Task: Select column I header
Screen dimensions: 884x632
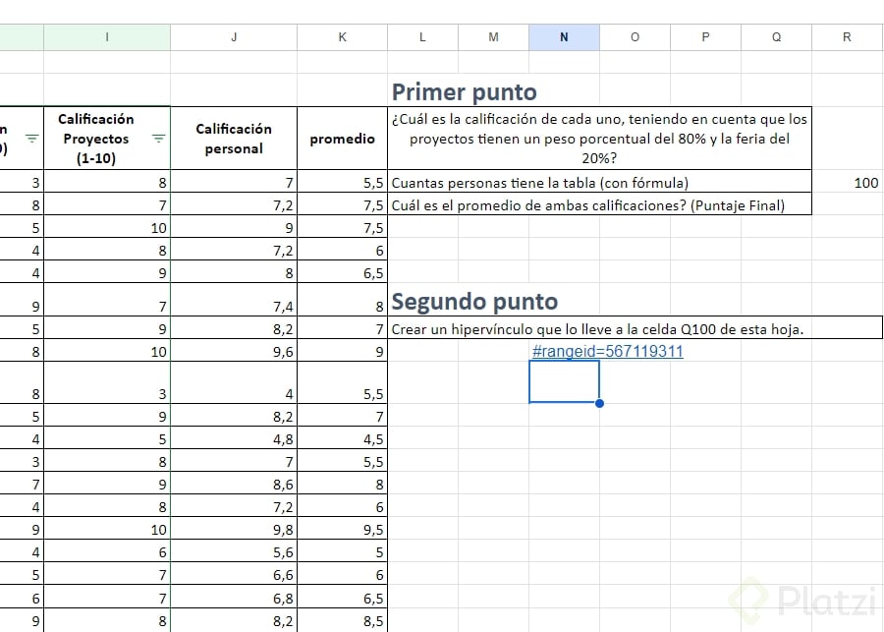Action: [107, 37]
